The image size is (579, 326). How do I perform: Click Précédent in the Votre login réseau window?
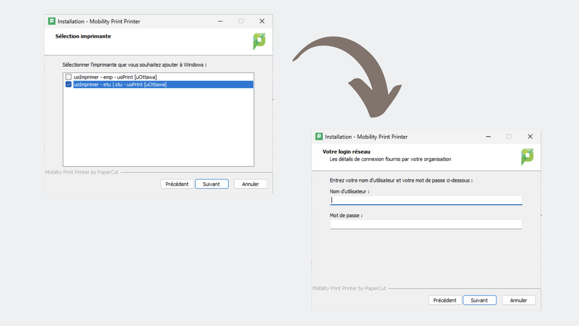445,300
